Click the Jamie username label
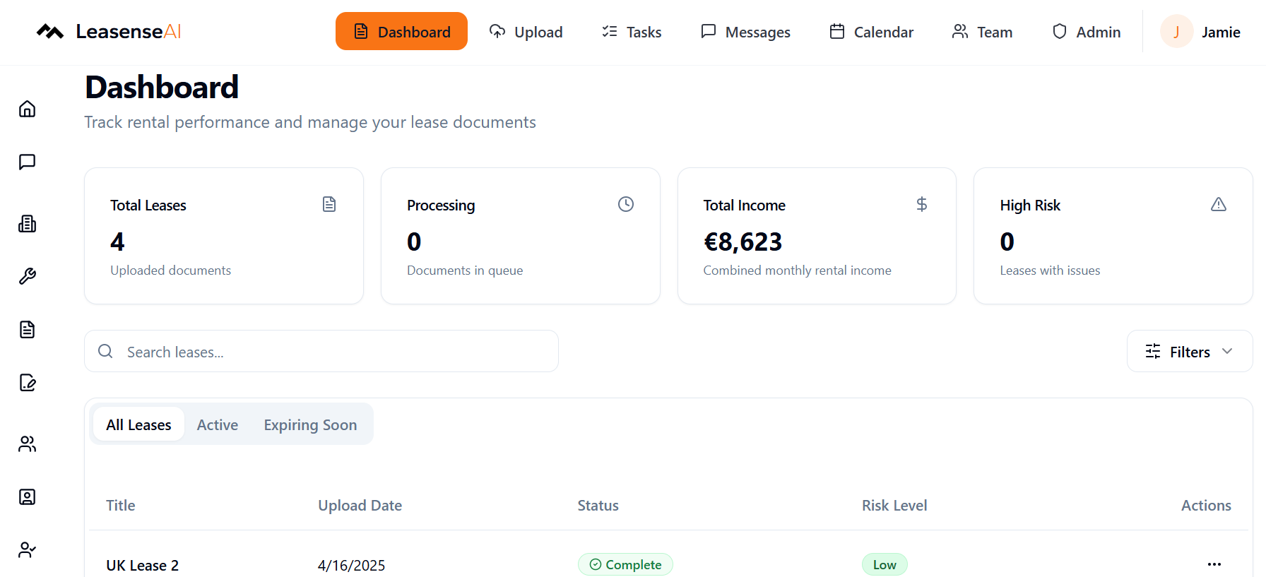This screenshot has height=577, width=1266. click(x=1221, y=32)
